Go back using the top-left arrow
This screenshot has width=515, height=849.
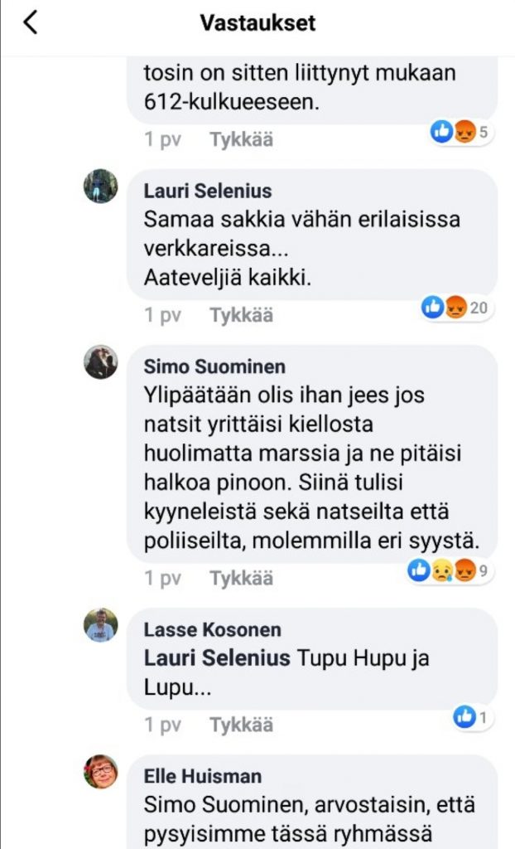tap(31, 23)
